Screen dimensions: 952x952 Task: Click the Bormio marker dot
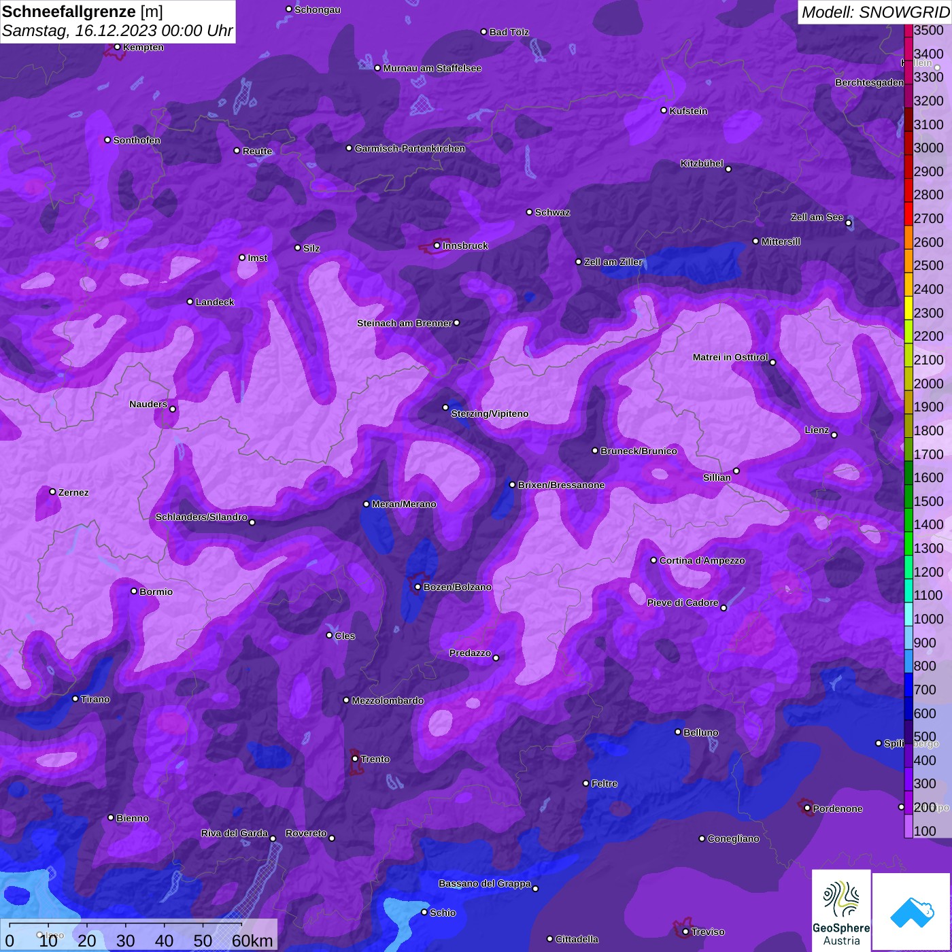pyautogui.click(x=134, y=591)
